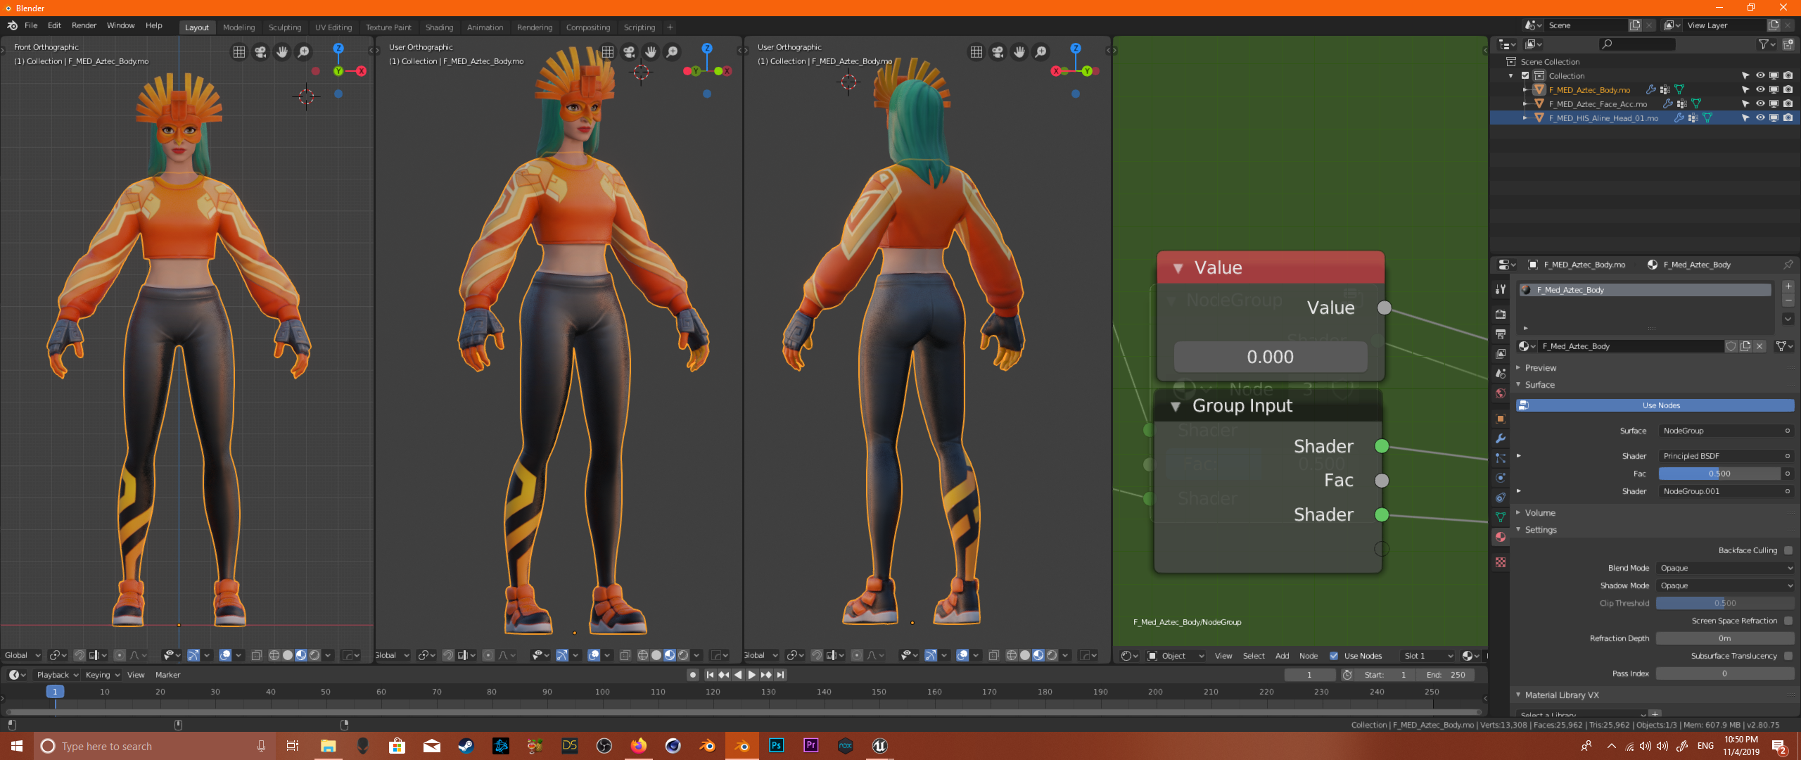Unlink the F_Med_Aztec_Body material with X
The width and height of the screenshot is (1801, 760).
tap(1759, 346)
